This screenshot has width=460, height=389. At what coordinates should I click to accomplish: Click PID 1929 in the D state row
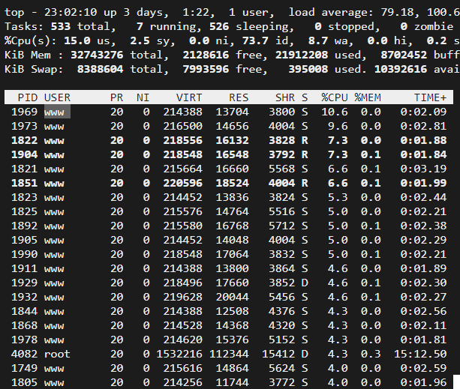coord(24,283)
